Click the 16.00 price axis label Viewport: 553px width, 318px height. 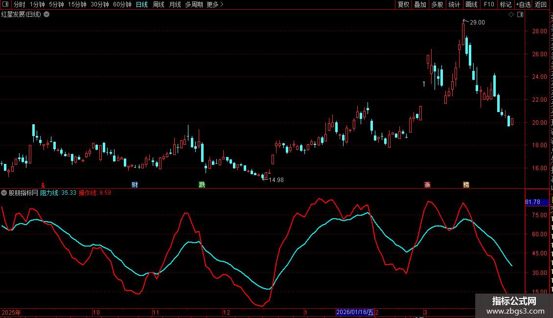pyautogui.click(x=540, y=168)
